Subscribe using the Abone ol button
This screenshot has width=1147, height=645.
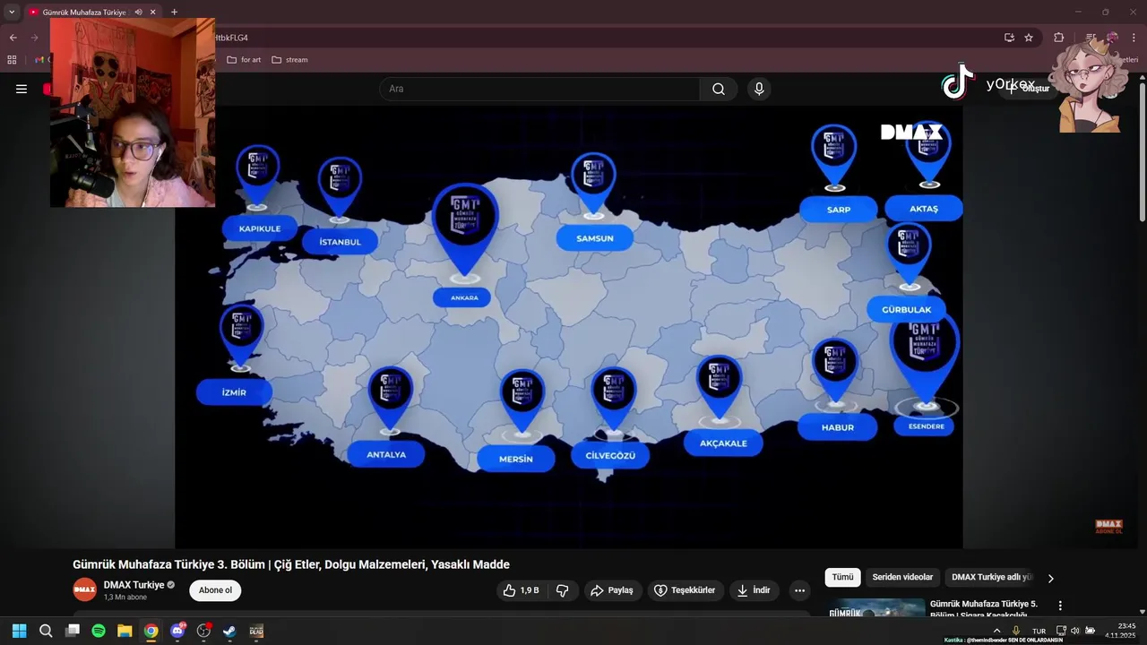[215, 590]
